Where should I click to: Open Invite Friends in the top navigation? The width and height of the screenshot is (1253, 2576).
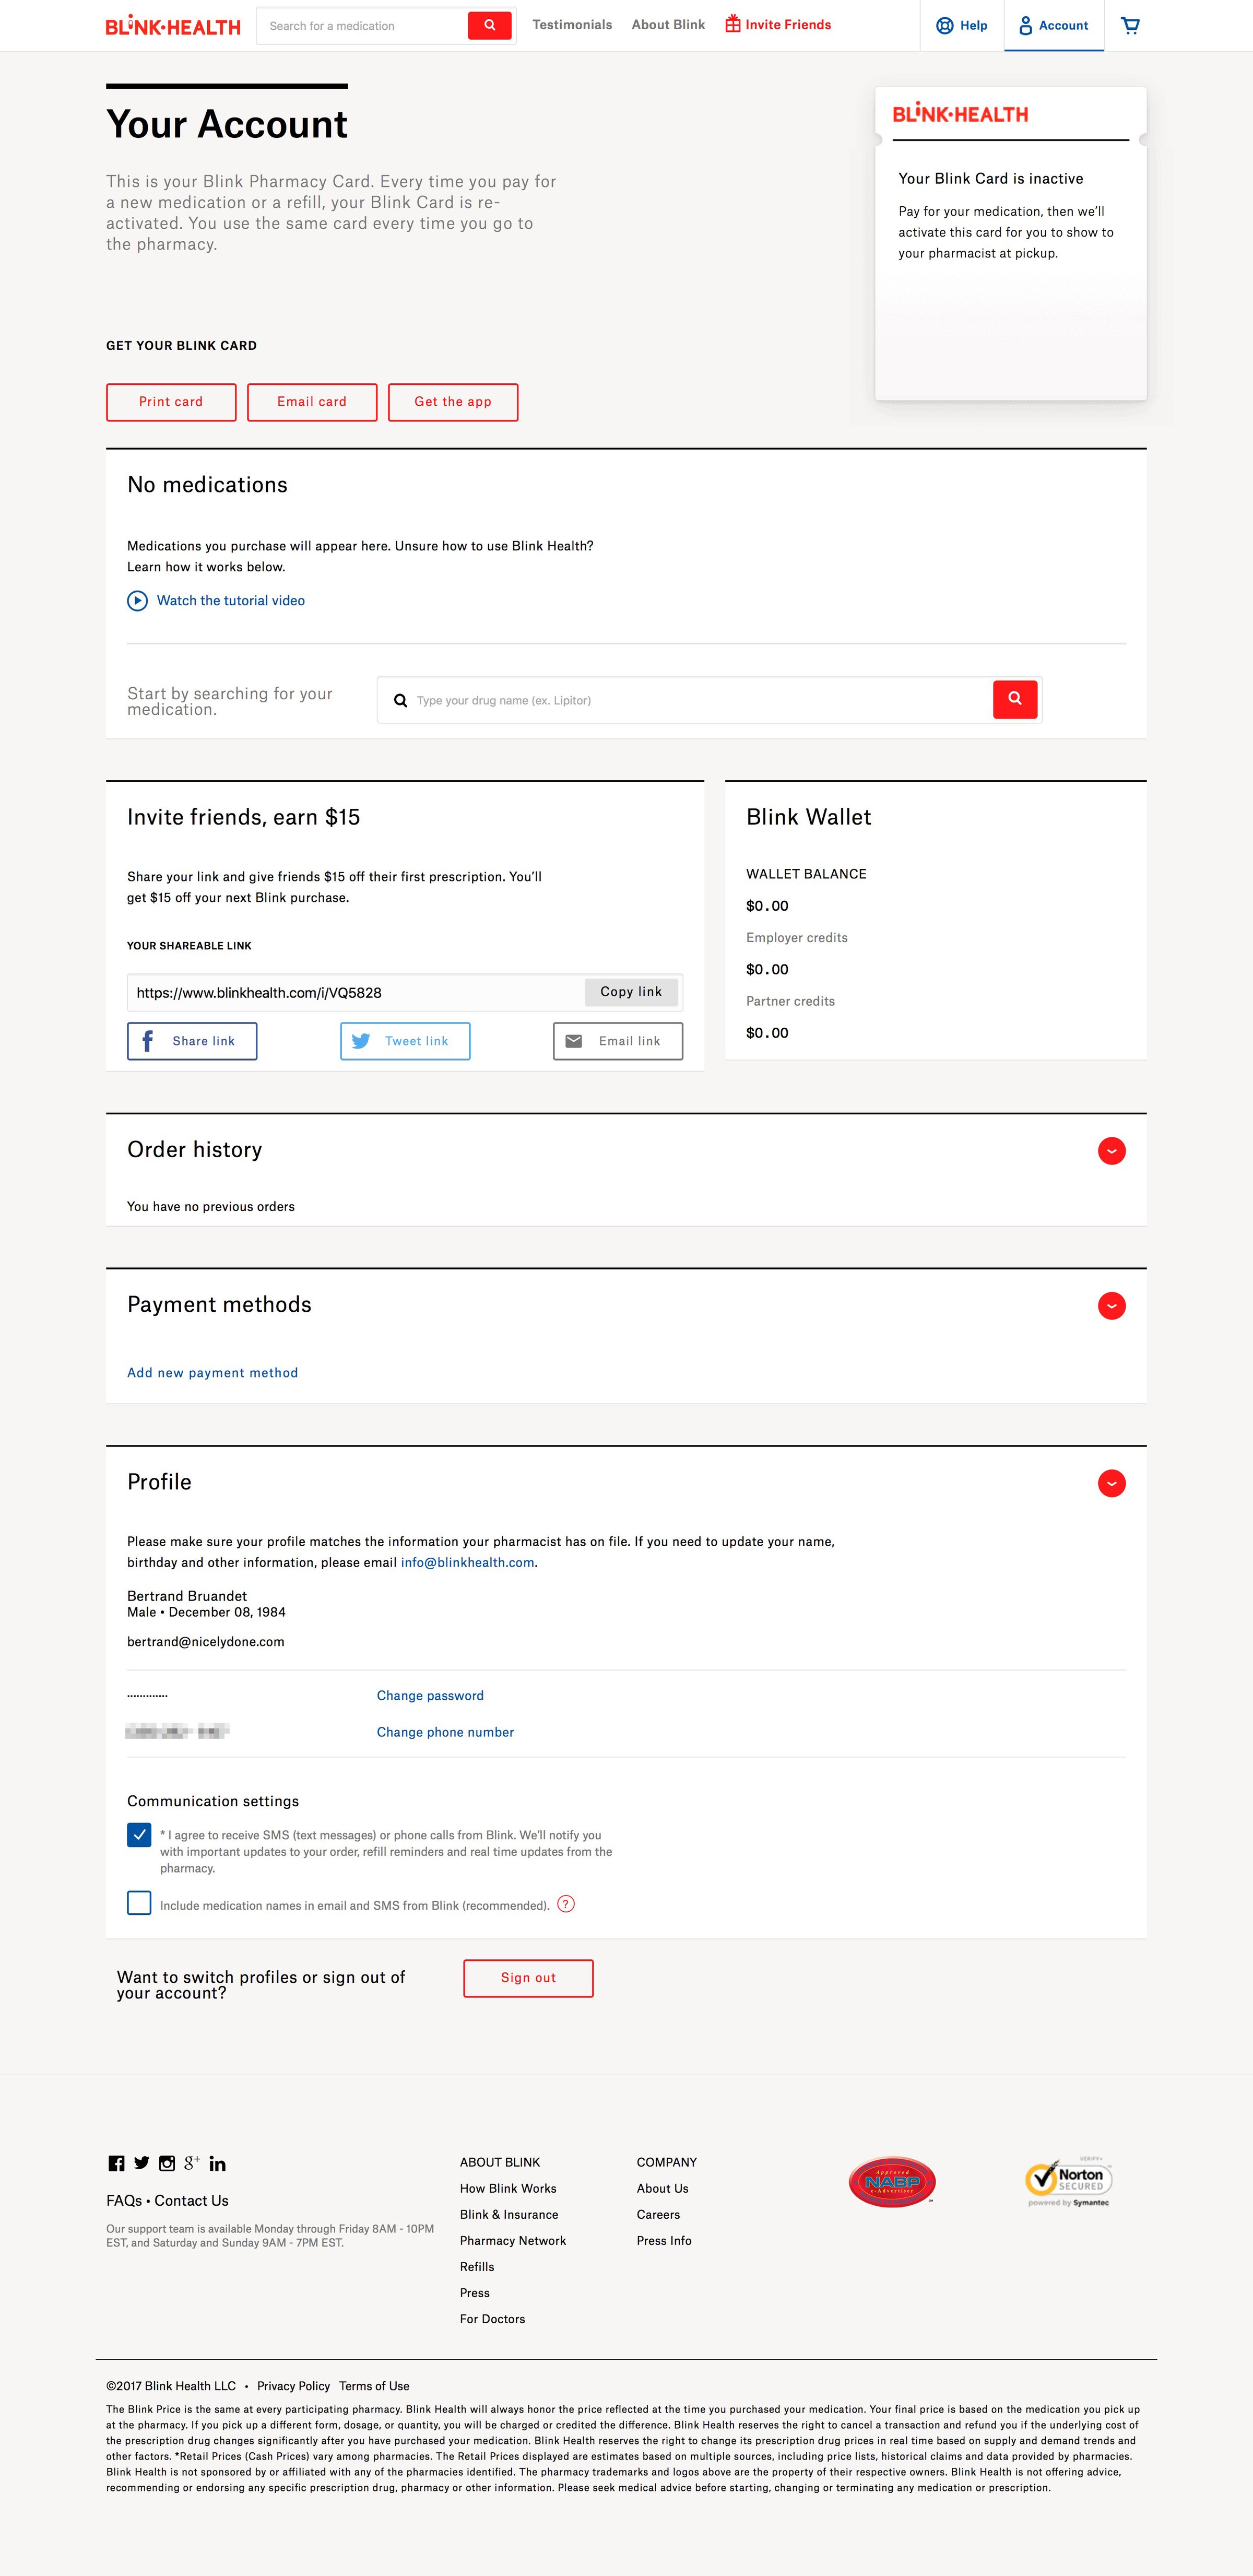tap(778, 25)
